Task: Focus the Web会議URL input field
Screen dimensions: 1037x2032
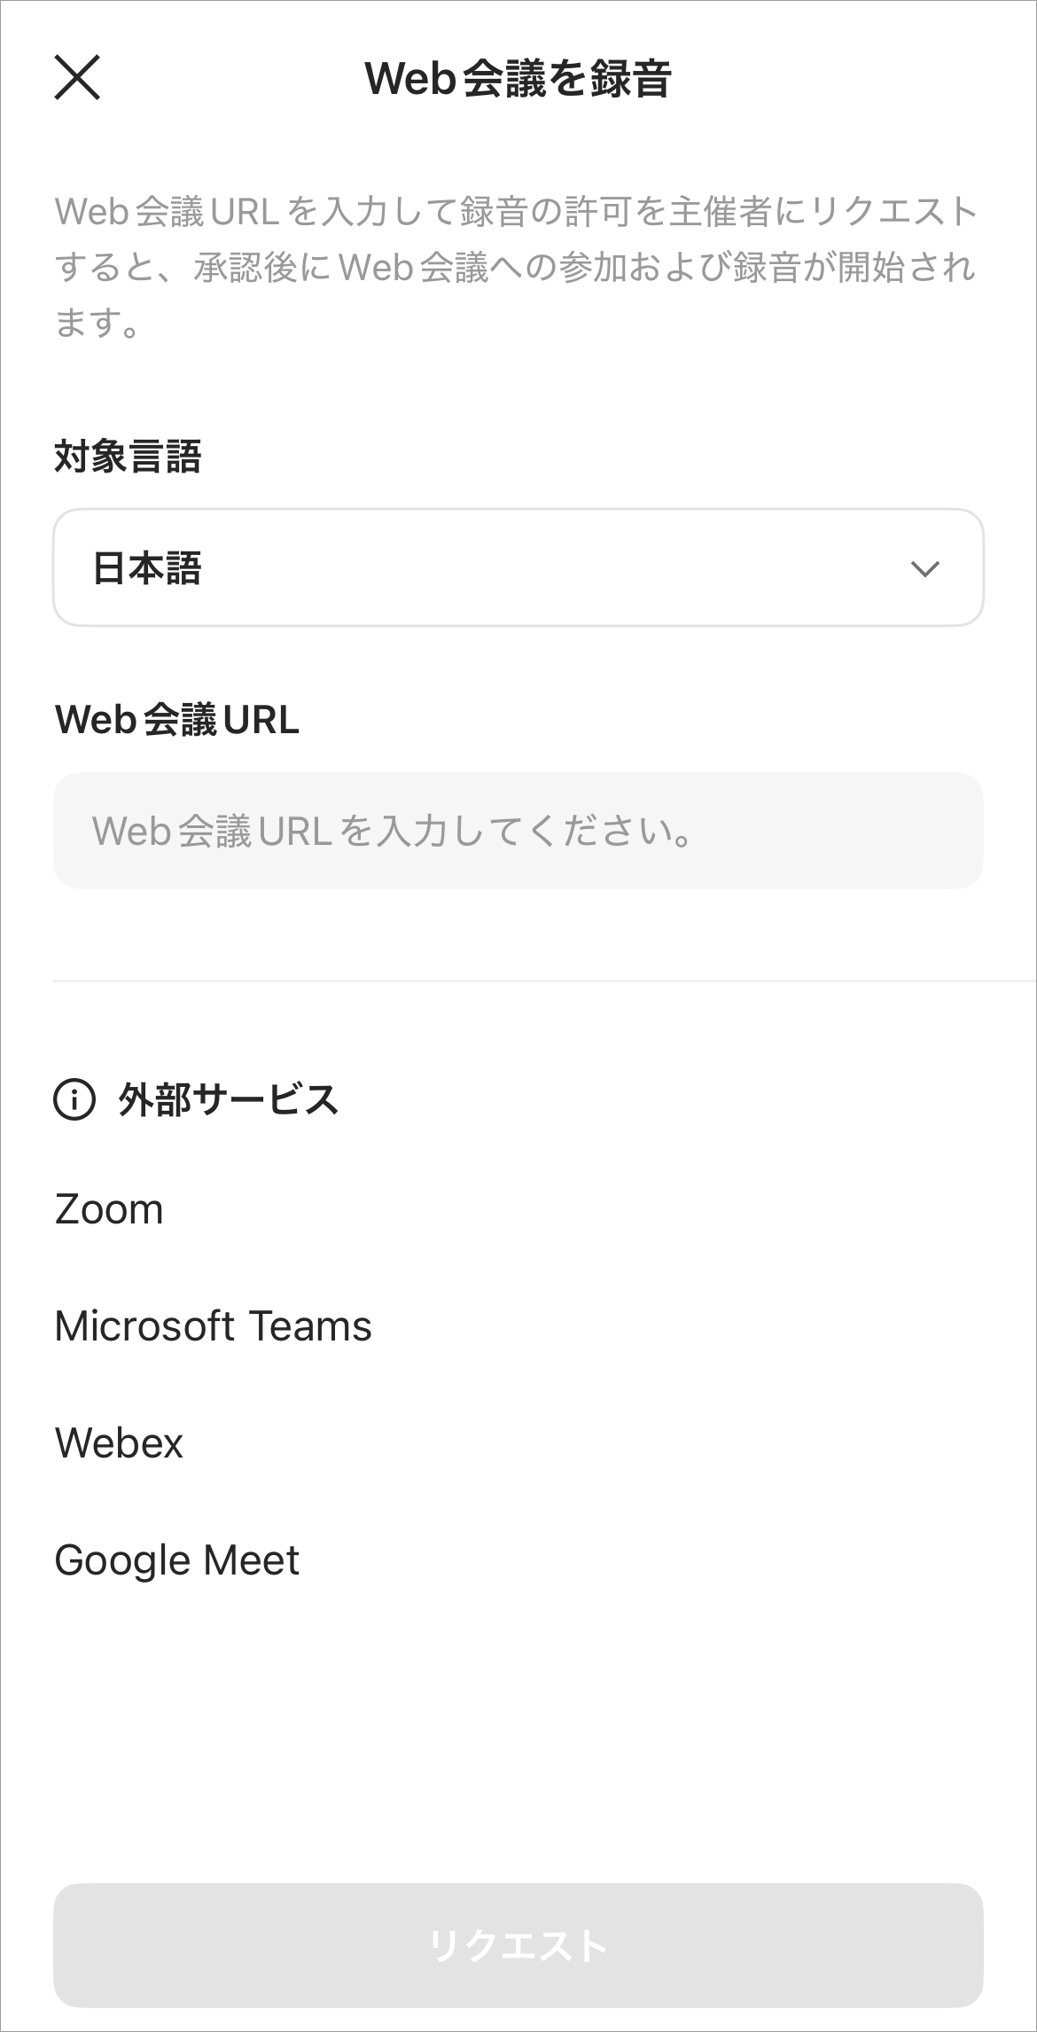Action: point(518,831)
